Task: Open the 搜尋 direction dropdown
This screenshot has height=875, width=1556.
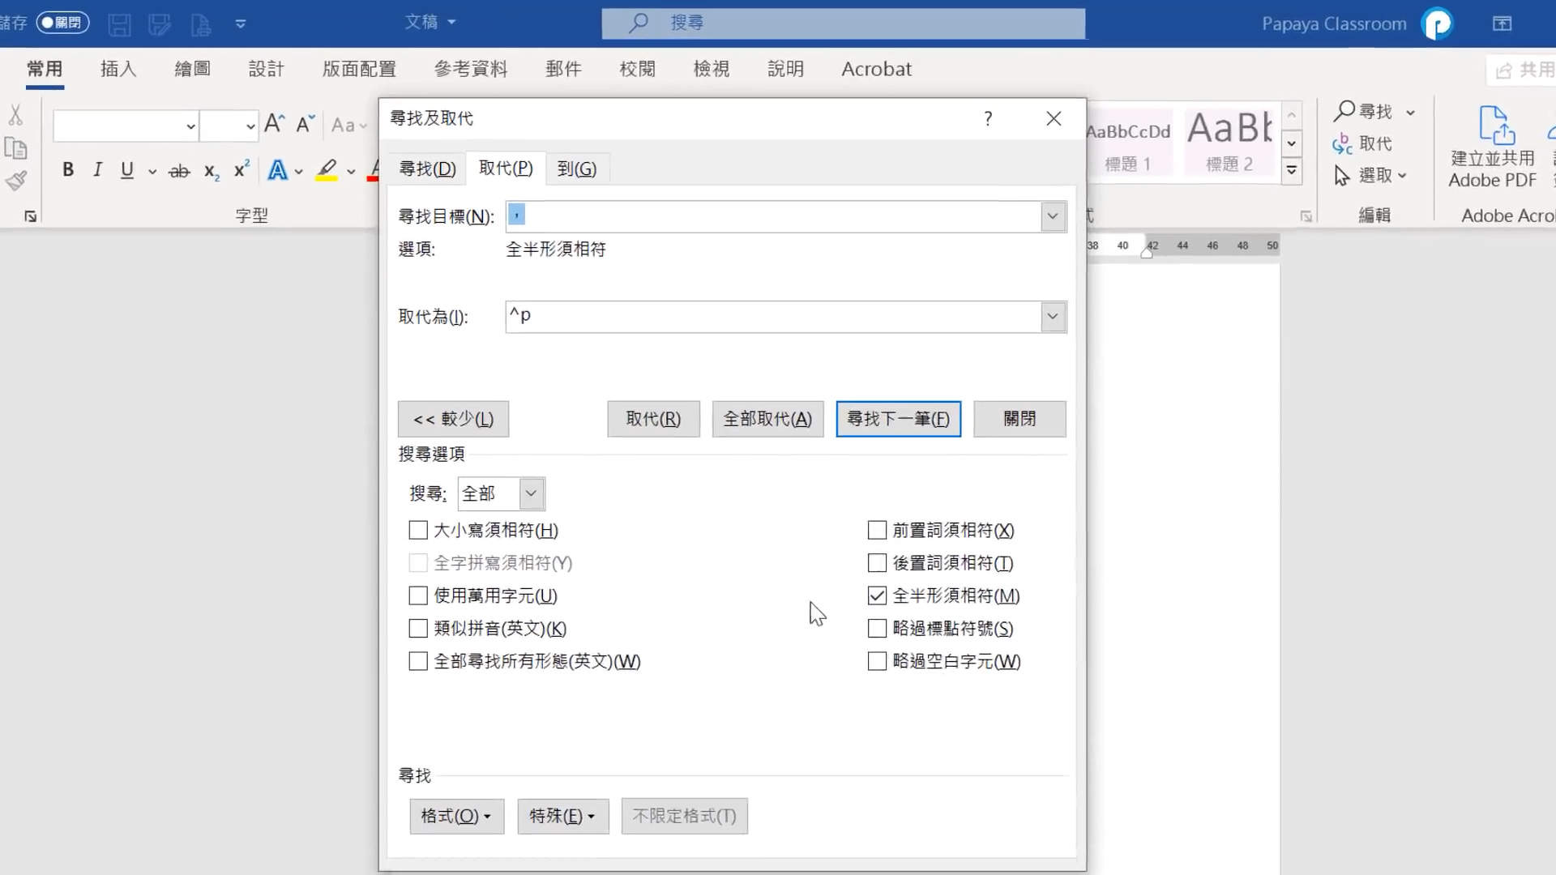Action: 530,493
